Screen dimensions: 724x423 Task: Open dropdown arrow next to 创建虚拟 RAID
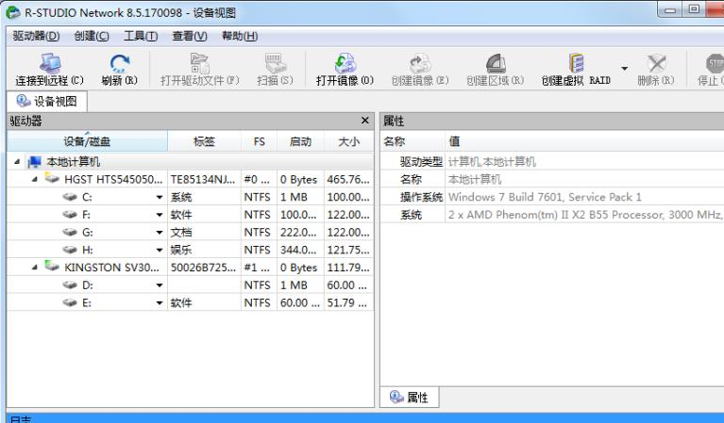pyautogui.click(x=624, y=69)
